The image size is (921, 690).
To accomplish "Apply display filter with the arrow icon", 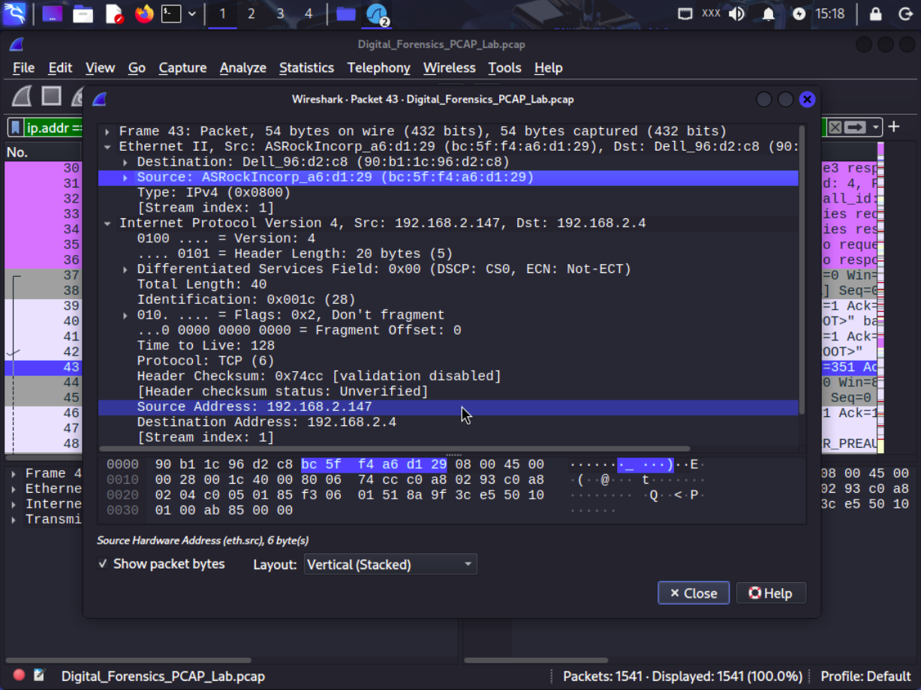I will point(856,127).
